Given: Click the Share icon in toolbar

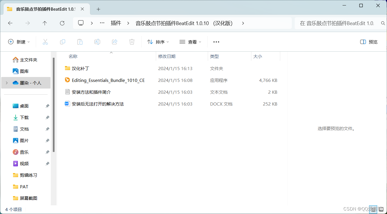Looking at the screenshot, I should 115,42.
